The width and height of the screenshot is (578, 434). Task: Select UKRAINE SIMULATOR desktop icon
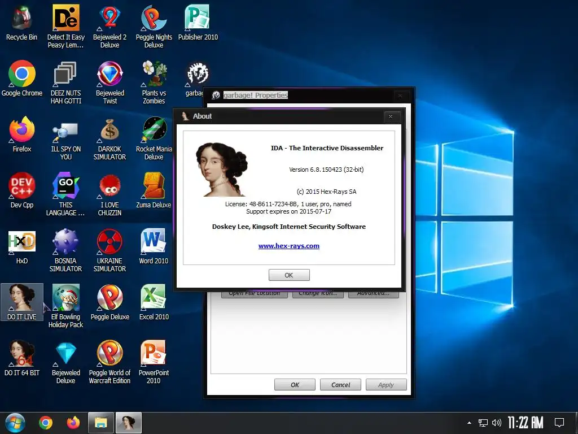pos(110,250)
